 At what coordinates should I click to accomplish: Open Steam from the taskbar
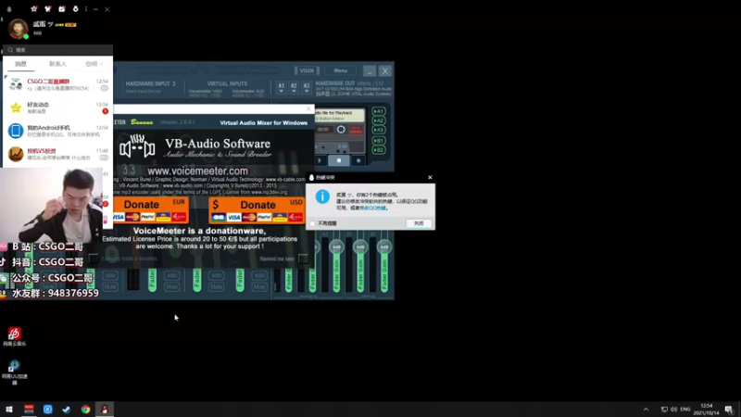point(66,410)
